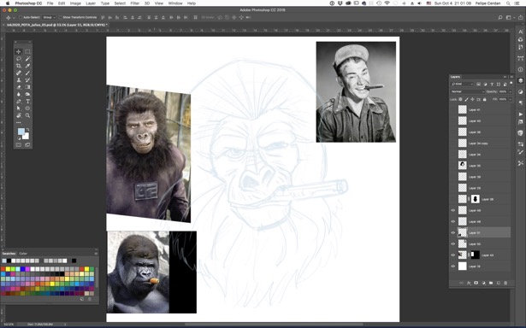526x328 pixels.
Task: Hide Layer 49 with its eye icon
Action: coord(452,210)
